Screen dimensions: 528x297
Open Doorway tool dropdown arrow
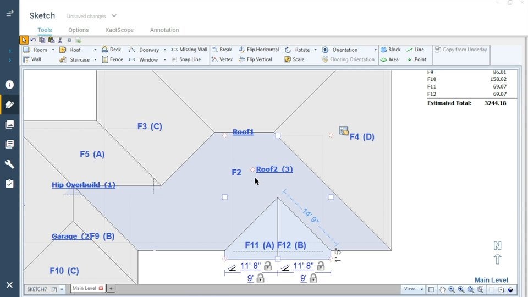point(164,50)
